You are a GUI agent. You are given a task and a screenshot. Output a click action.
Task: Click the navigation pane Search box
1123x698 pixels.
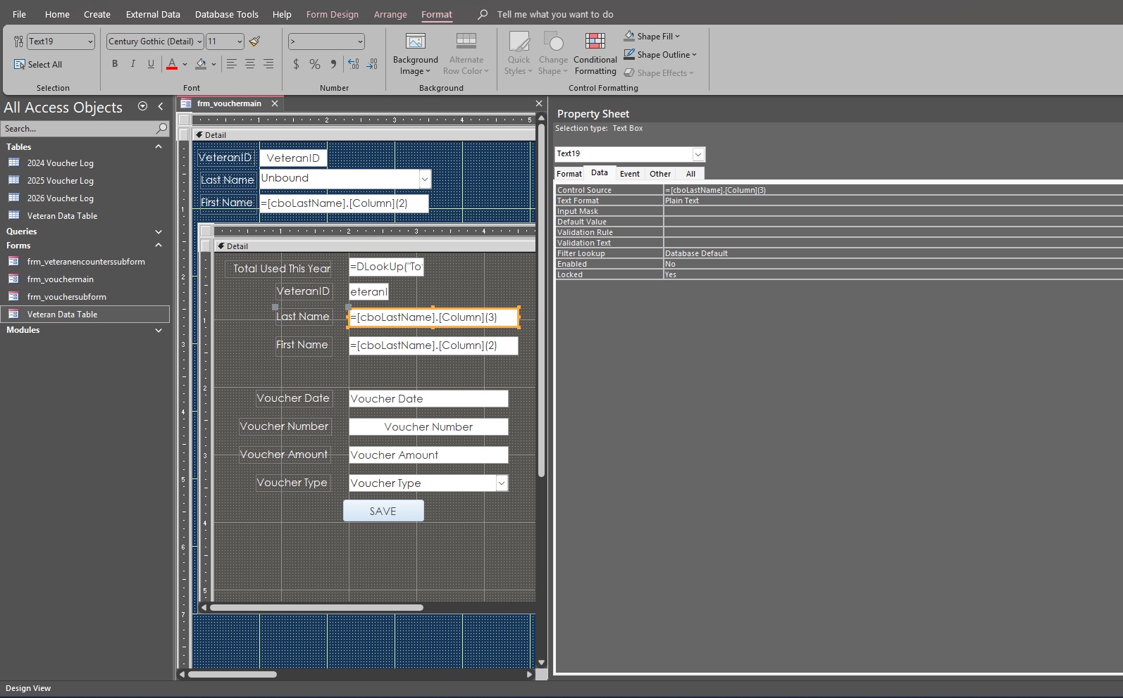click(77, 129)
